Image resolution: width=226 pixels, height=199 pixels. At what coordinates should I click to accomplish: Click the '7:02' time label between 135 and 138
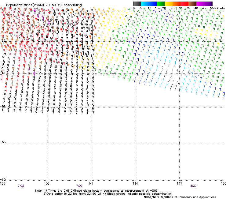tap(21, 186)
